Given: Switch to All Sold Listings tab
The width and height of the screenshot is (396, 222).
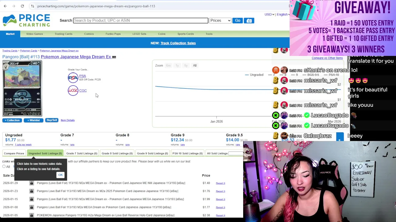Looking at the screenshot, I should point(217,153).
